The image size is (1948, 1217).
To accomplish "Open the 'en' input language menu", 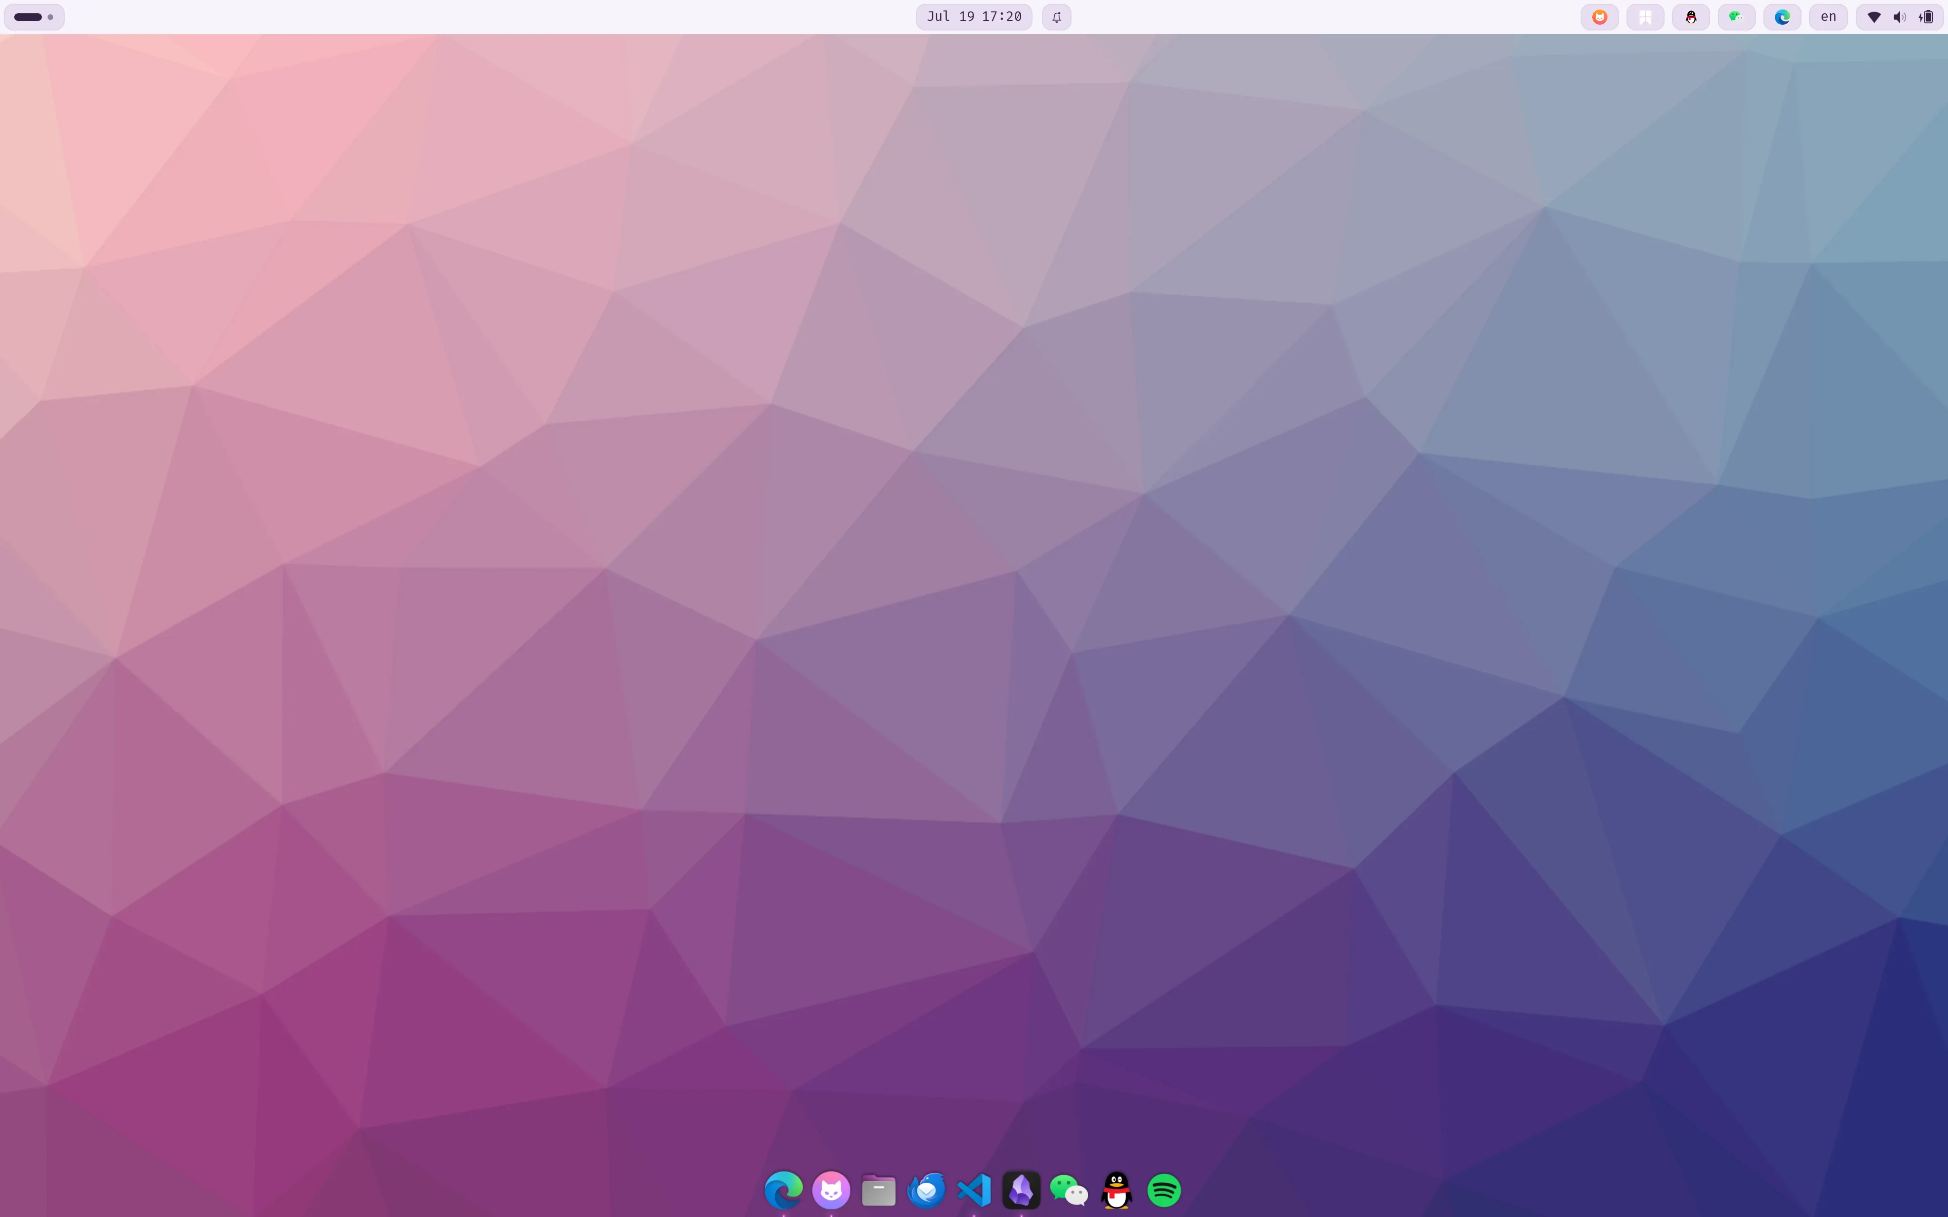I will click(x=1828, y=17).
